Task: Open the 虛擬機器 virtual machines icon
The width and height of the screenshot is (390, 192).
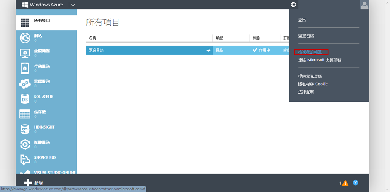Action: 25,53
